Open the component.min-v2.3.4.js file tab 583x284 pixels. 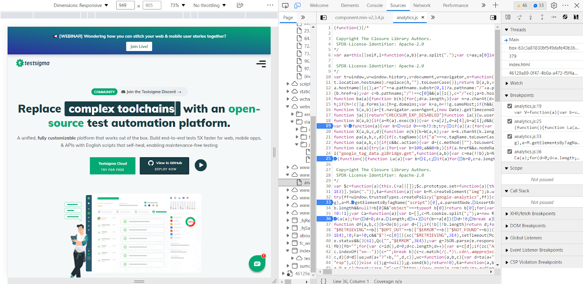(359, 17)
